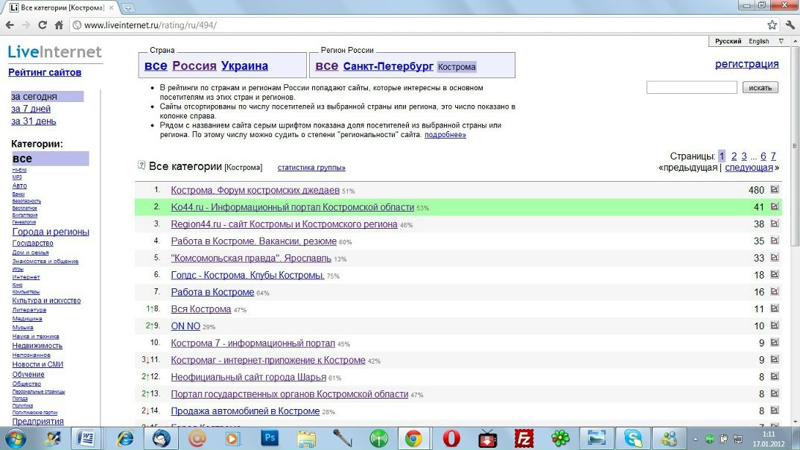Open FileZilla from the taskbar

point(524,438)
